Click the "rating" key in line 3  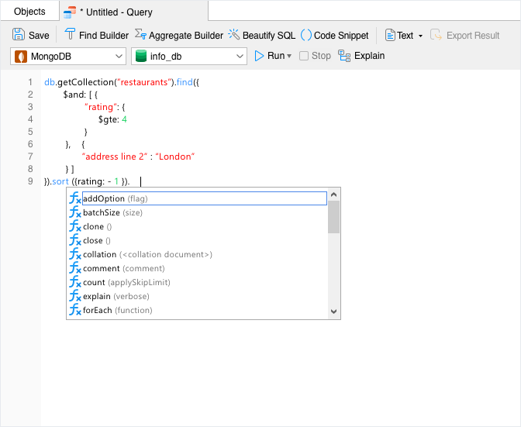tap(101, 107)
